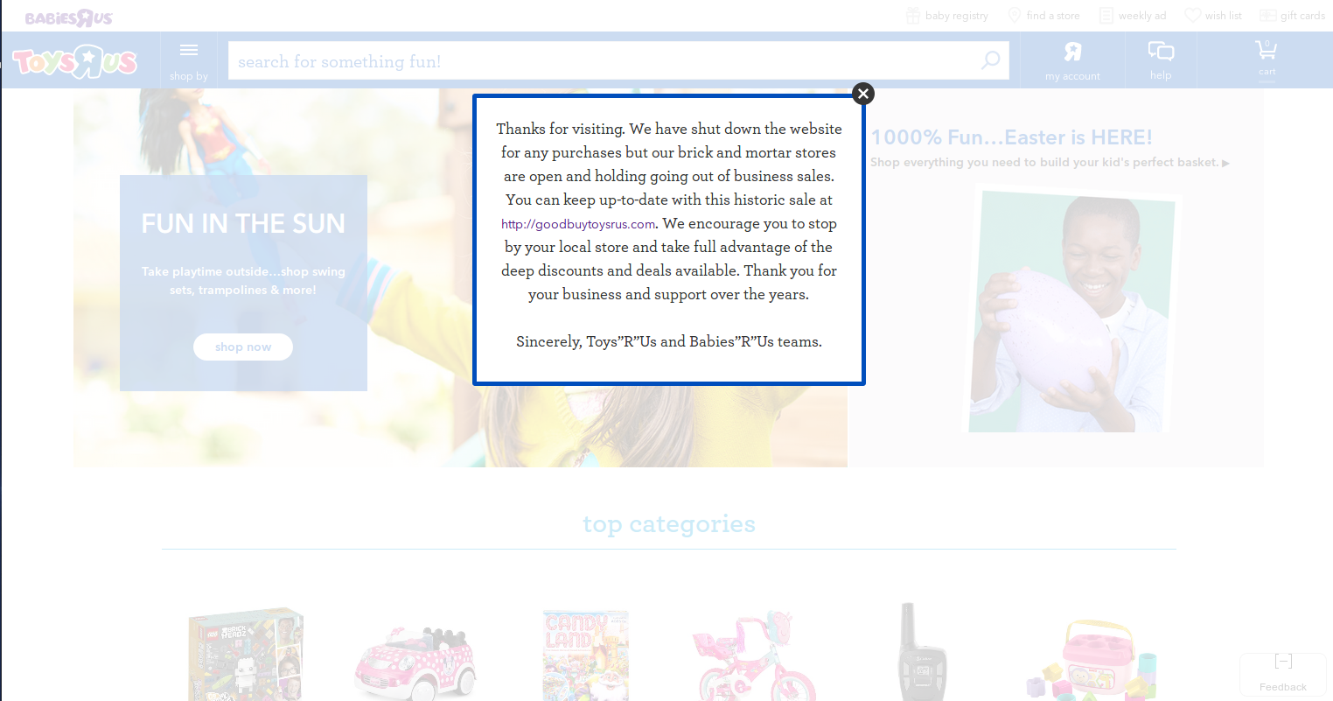Open the wish list link
This screenshot has width=1333, height=701.
point(1213,16)
